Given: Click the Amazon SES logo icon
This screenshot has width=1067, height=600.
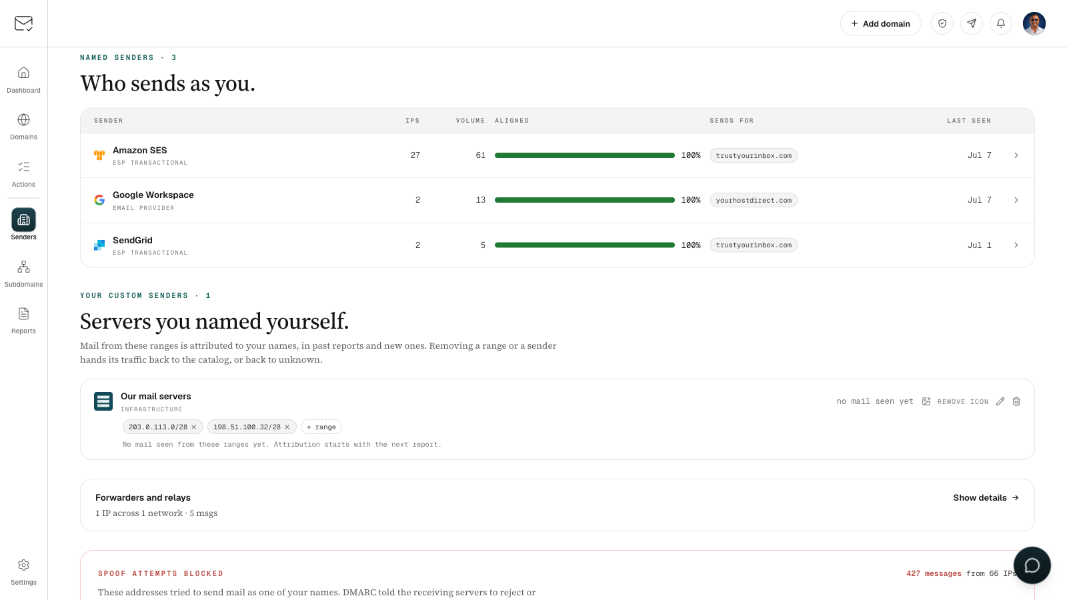Looking at the screenshot, I should click(99, 155).
